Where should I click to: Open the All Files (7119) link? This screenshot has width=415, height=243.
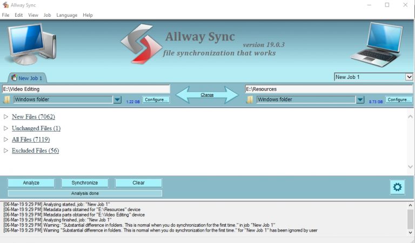[x=31, y=140]
